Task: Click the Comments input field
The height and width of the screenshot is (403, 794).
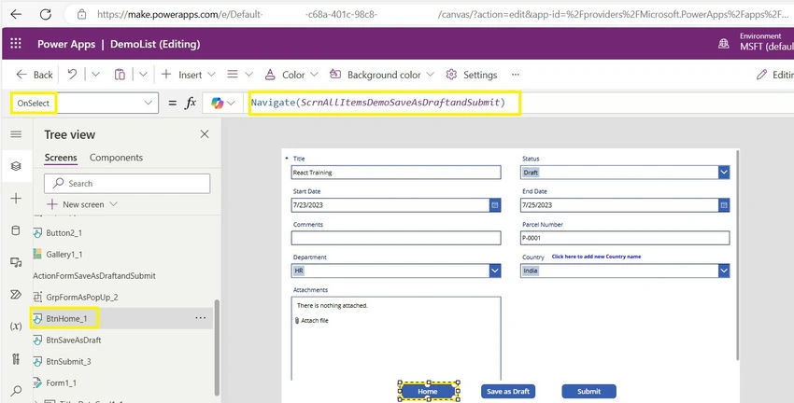Action: 396,238
